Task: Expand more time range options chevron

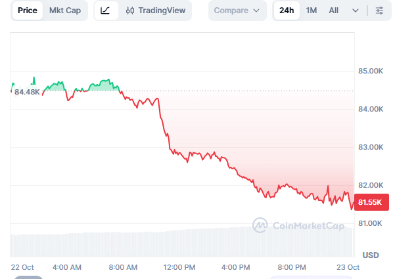Action: pos(355,11)
